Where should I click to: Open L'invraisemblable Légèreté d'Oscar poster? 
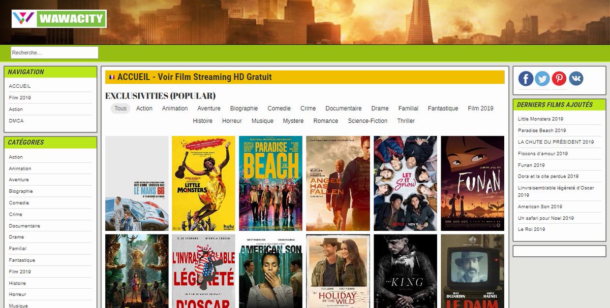204,271
